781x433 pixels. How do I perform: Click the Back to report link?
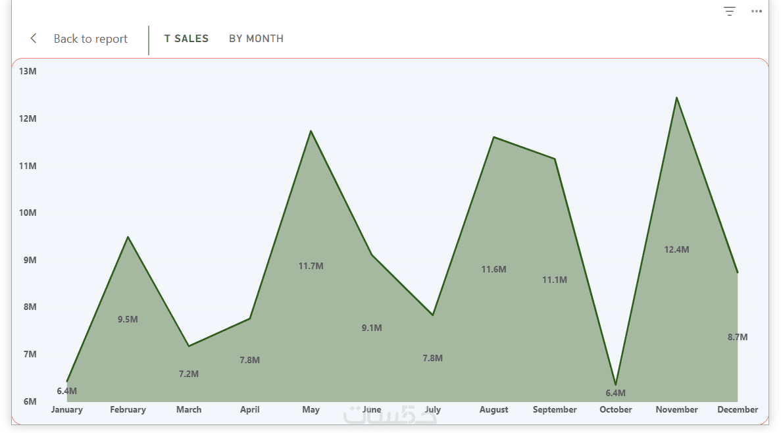91,39
